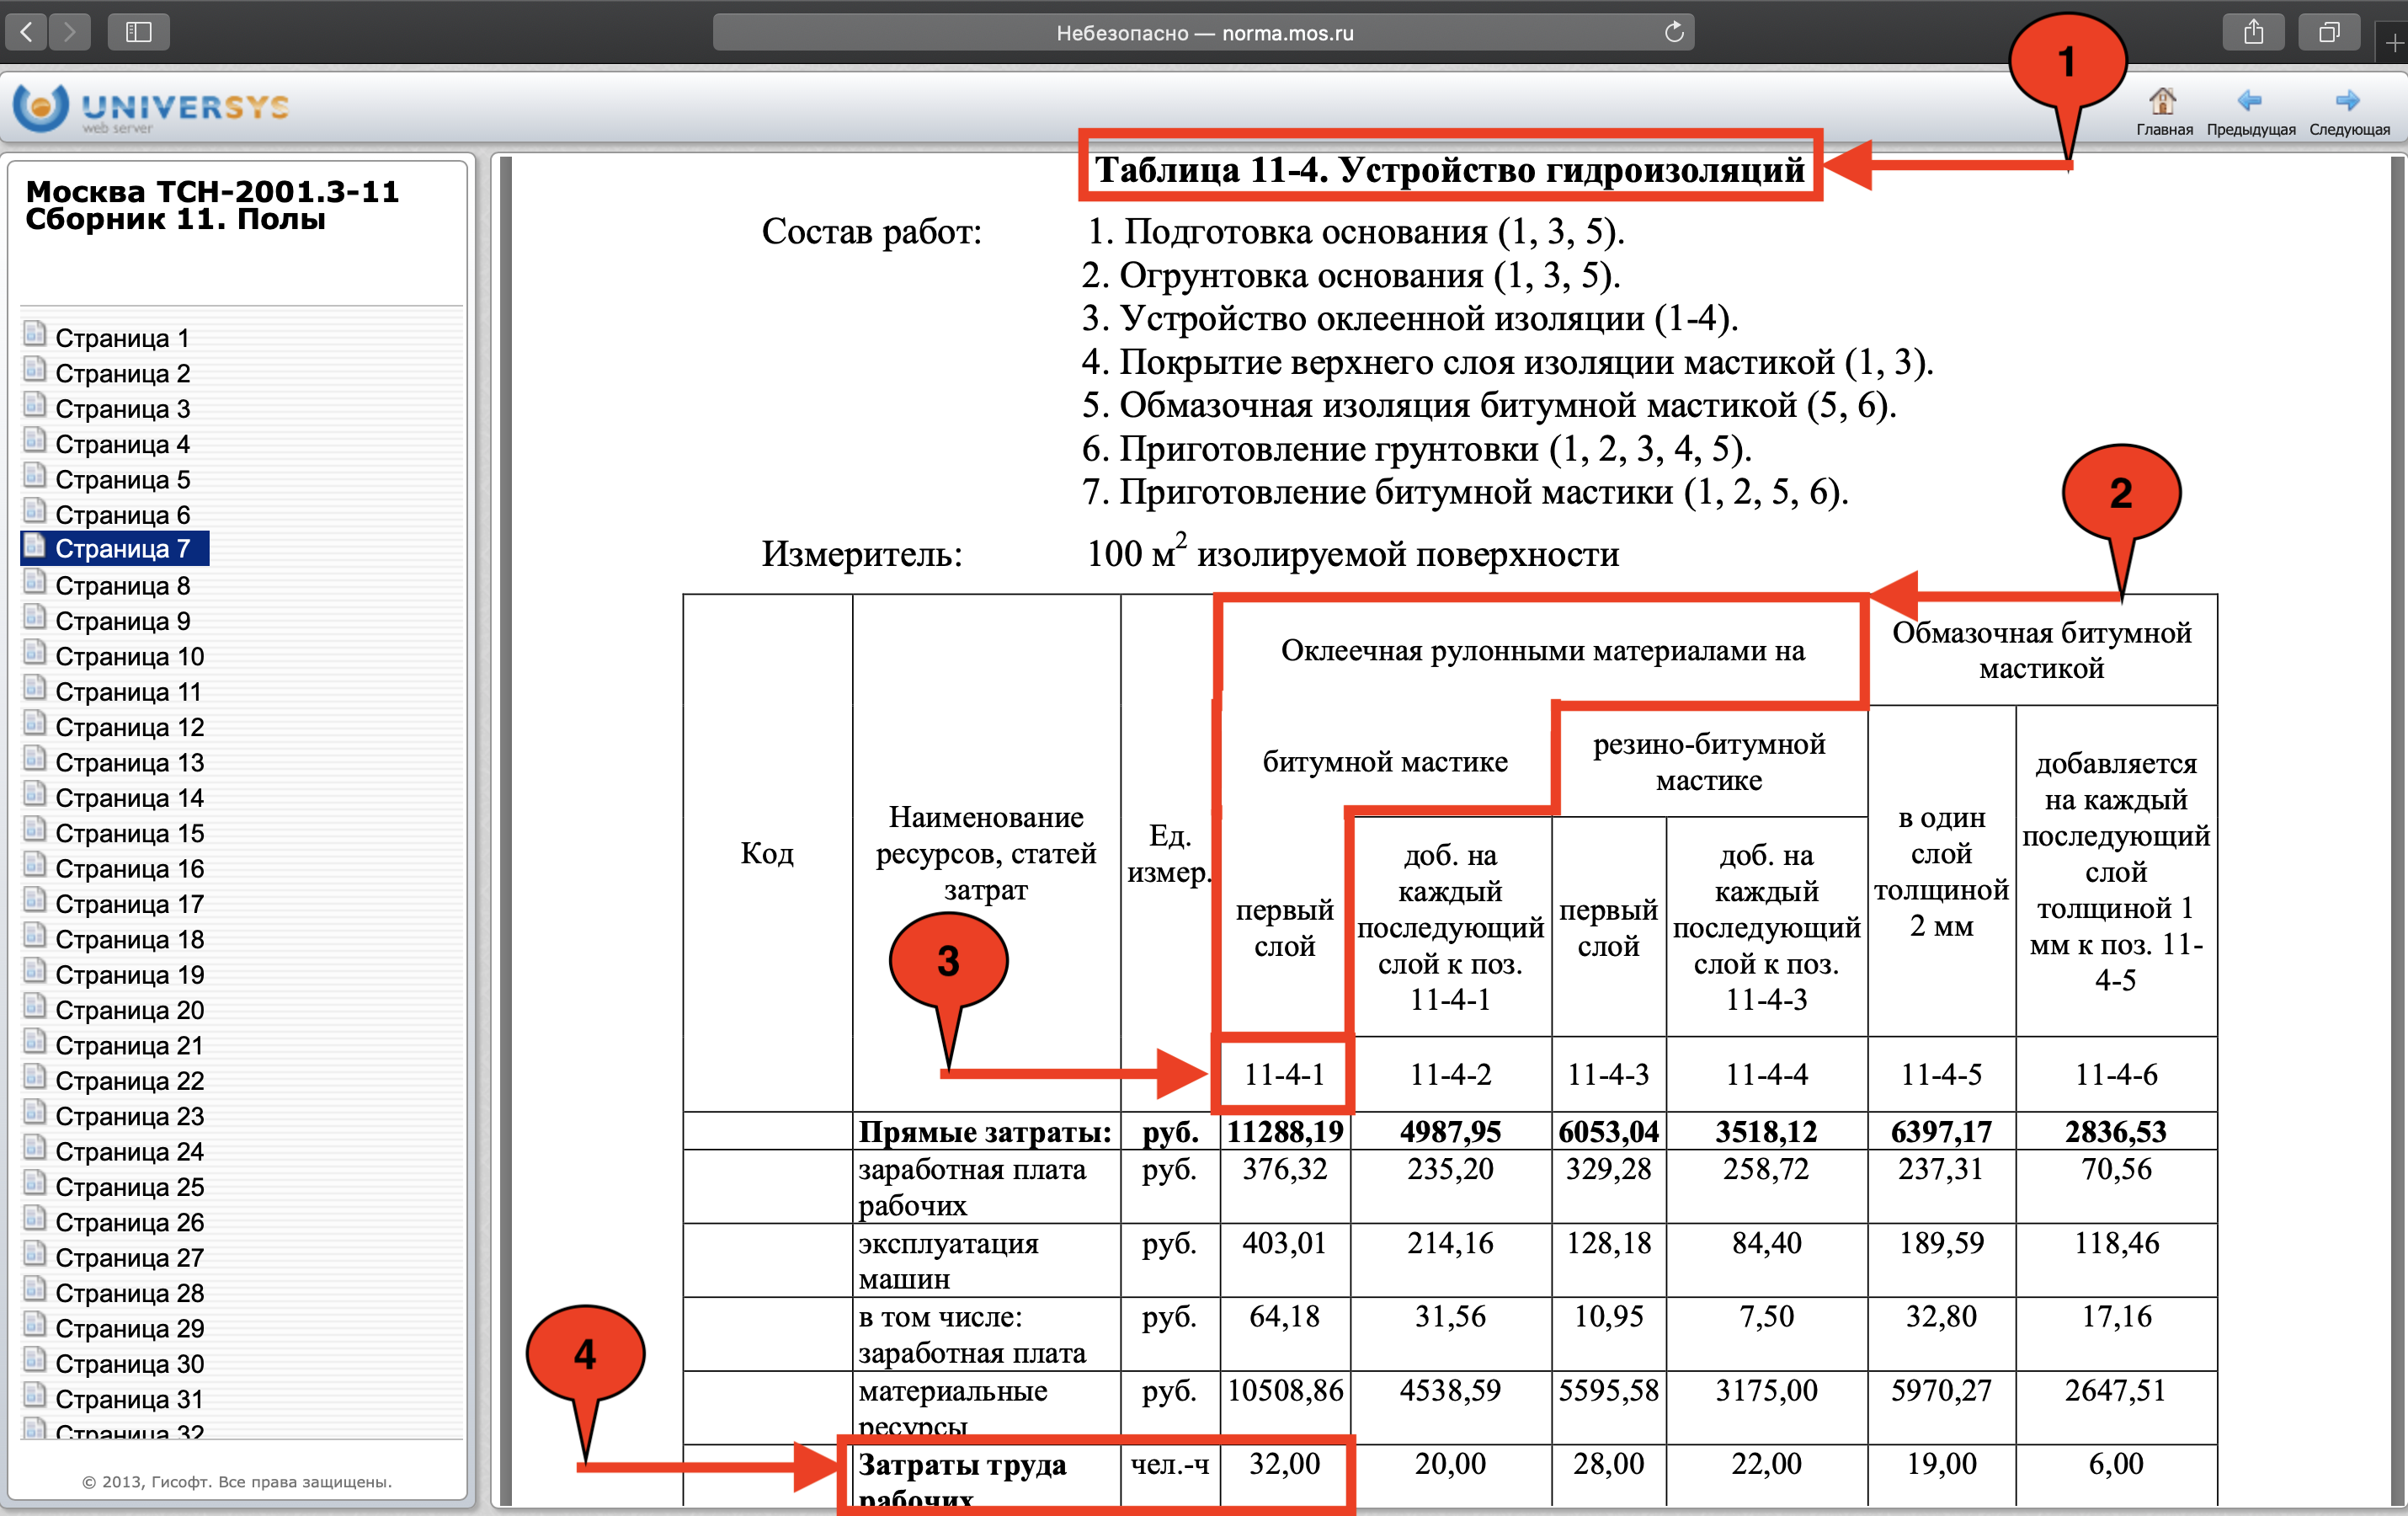Click the labor cost value 32,00
Screen dimensions: 2408x1516
pos(1285,1464)
